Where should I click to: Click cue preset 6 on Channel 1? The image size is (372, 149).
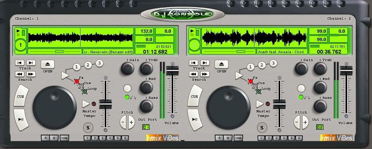click(x=125, y=138)
